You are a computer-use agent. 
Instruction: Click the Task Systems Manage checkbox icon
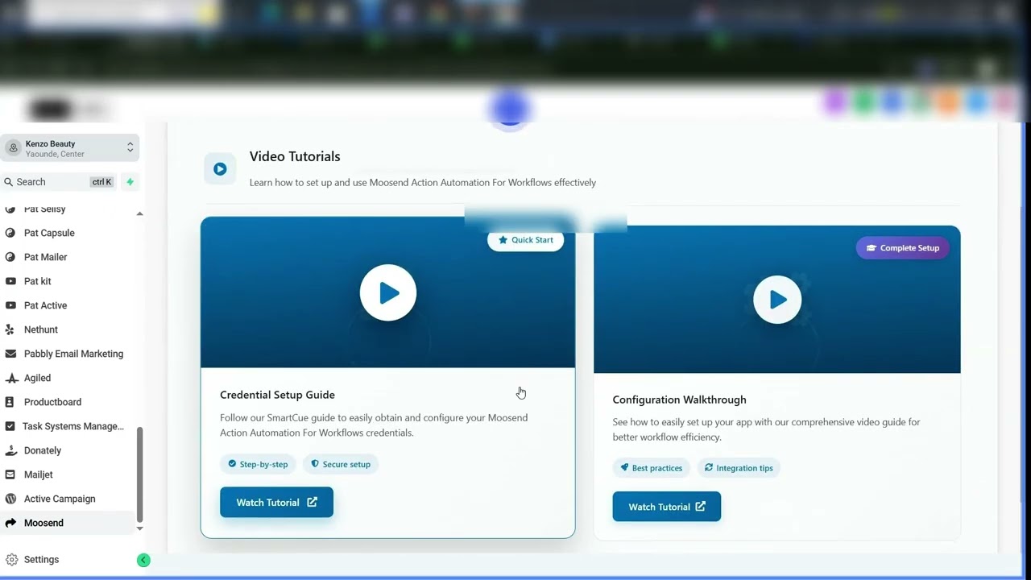coord(10,426)
